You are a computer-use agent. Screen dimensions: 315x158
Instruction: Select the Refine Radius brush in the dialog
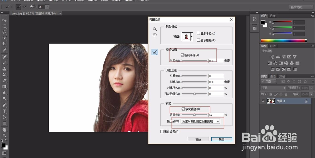tap(155, 52)
